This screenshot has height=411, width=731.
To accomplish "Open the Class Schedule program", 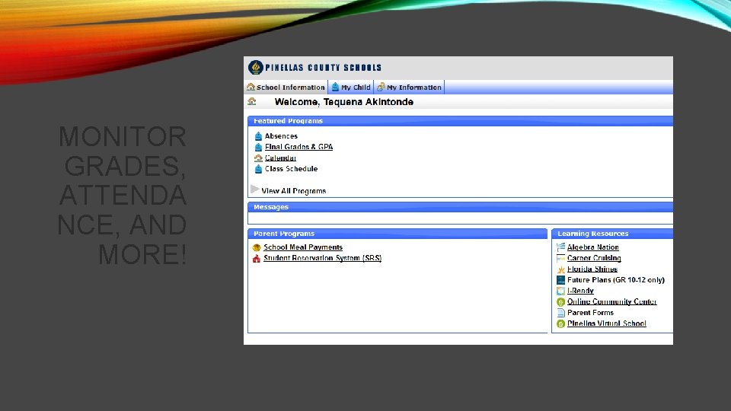I will (x=291, y=169).
